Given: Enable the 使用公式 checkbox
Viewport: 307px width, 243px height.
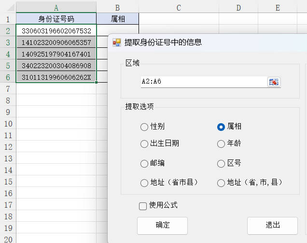Looking at the screenshot, I should pyautogui.click(x=143, y=206).
